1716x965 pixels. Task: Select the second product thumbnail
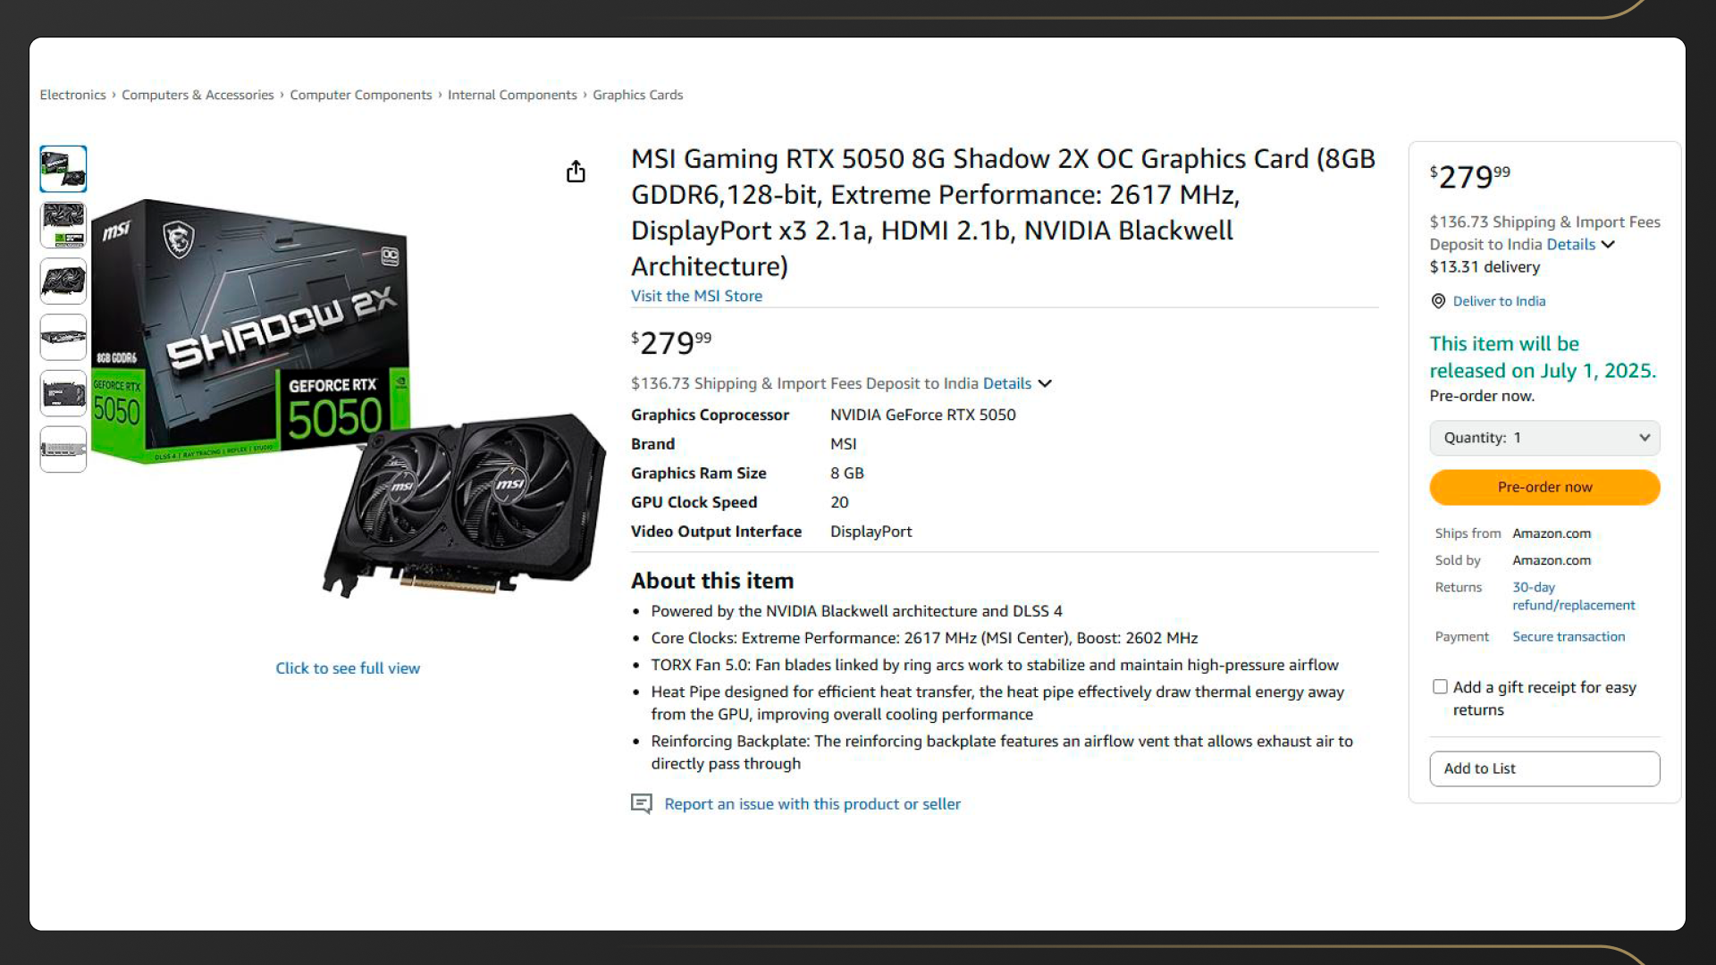63,224
